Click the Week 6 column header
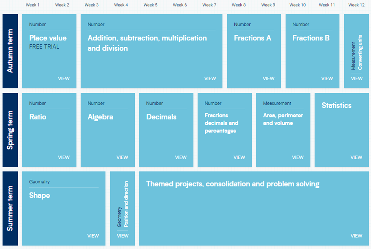371x249 pixels. pos(180,5)
